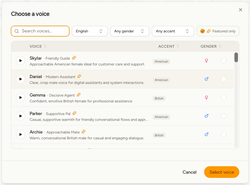This screenshot has width=250, height=185.
Task: Sort by the GENDER column header
Action: pos(211,46)
